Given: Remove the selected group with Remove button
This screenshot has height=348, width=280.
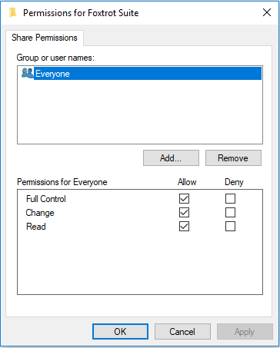Looking at the screenshot, I should [x=233, y=158].
